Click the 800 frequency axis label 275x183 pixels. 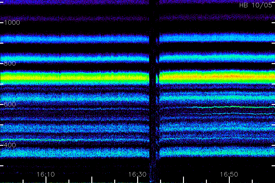pos(10,63)
